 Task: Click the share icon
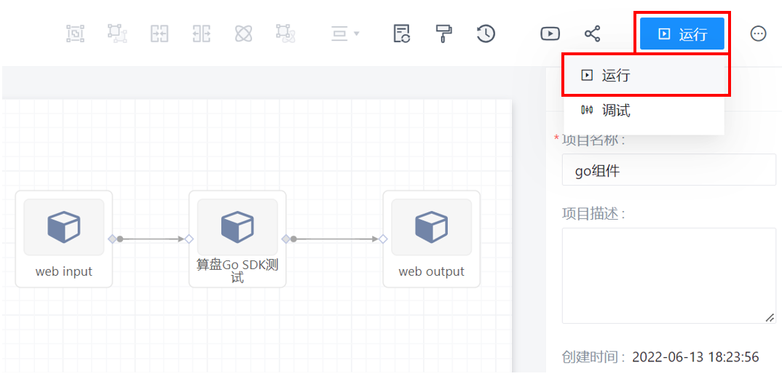[593, 33]
